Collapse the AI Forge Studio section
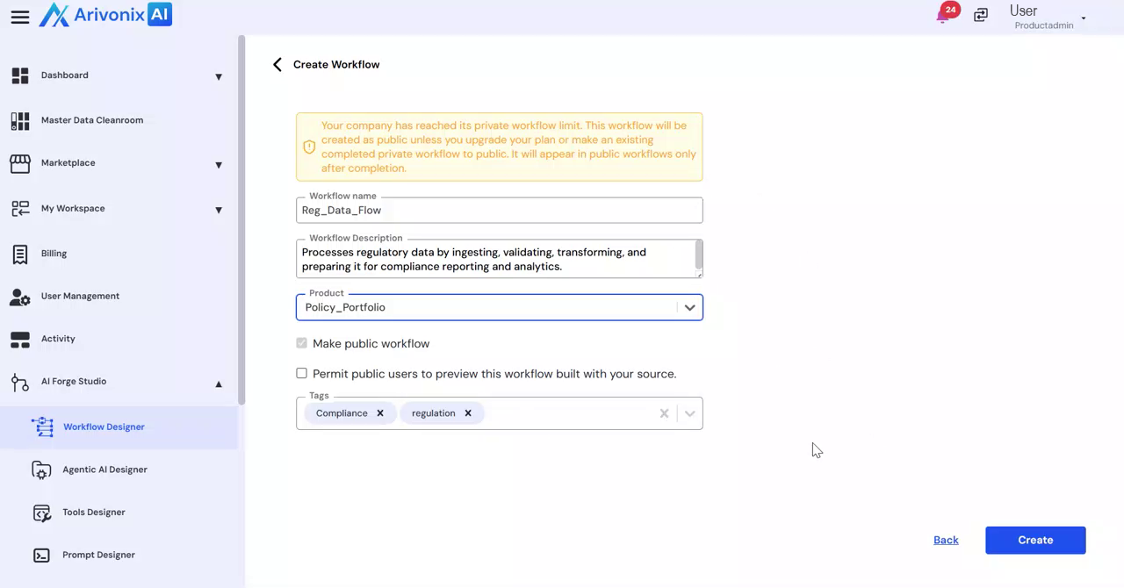Image resolution: width=1124 pixels, height=588 pixels. pyautogui.click(x=219, y=384)
